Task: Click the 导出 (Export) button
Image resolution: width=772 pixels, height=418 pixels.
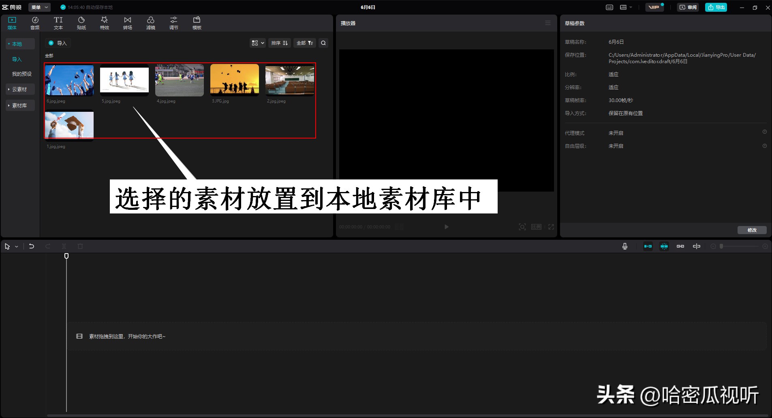Action: click(x=716, y=7)
